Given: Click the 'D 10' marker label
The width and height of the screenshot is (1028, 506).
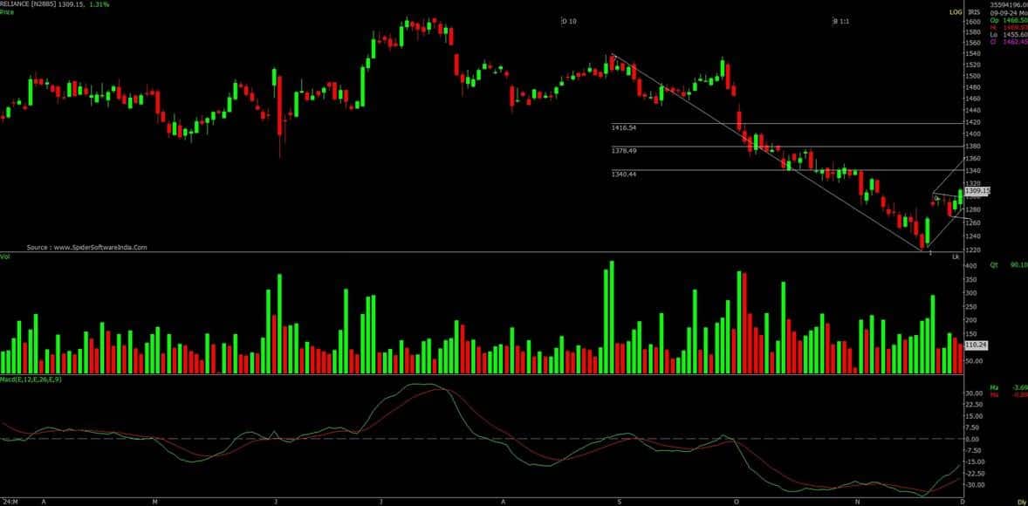Looking at the screenshot, I should [x=568, y=21].
